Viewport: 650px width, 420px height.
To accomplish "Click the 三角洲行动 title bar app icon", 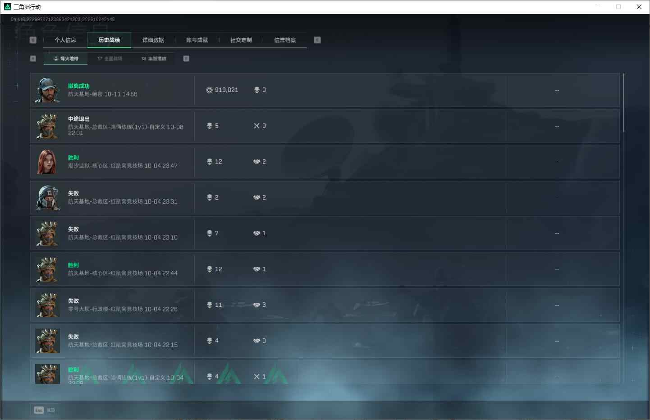I will pyautogui.click(x=7, y=7).
